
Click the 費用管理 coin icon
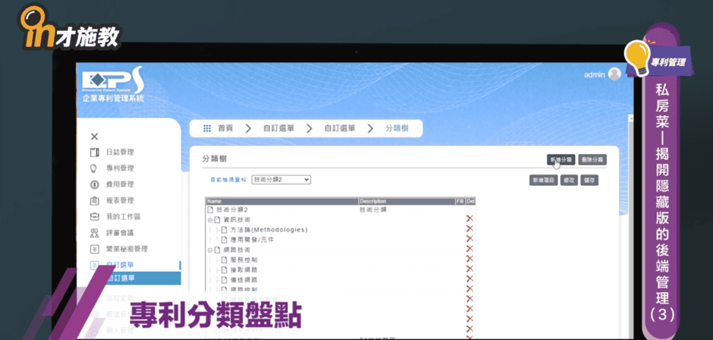point(94,184)
